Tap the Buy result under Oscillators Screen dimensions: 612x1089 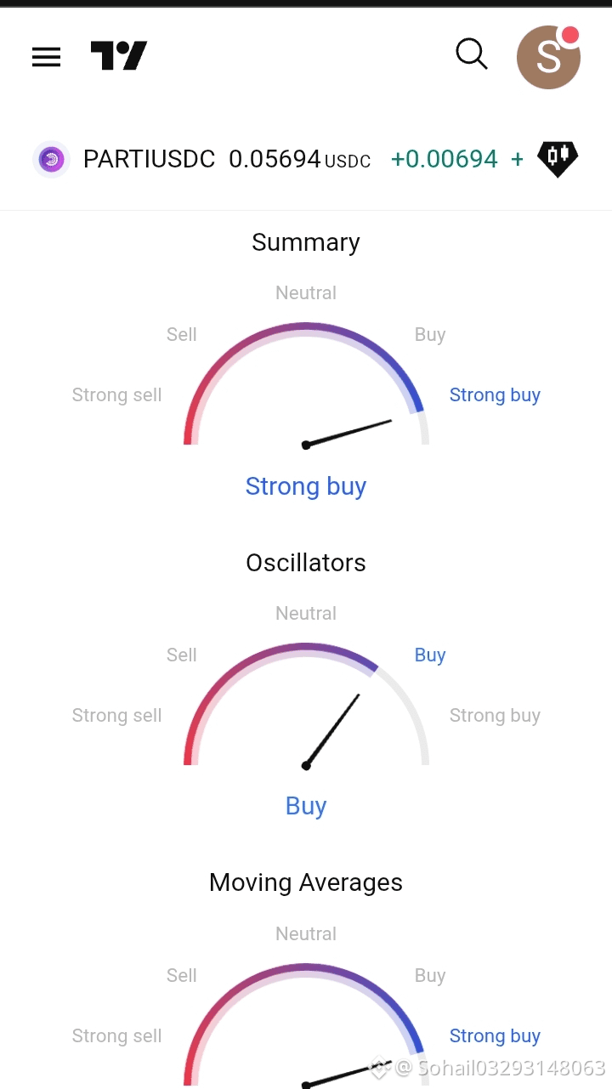306,806
